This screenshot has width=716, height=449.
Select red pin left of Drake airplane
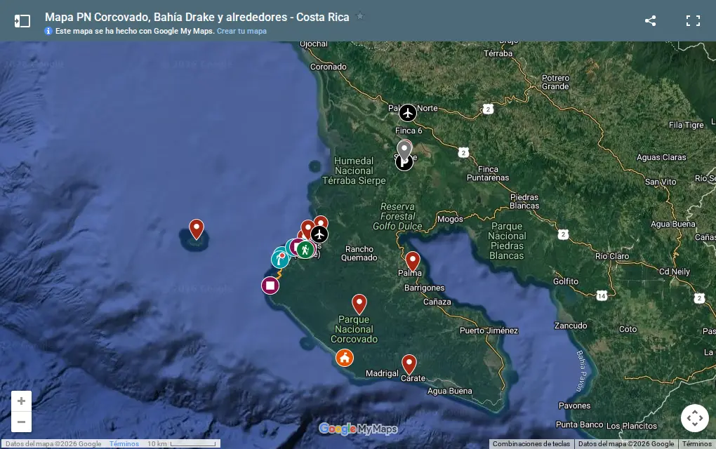click(x=307, y=227)
